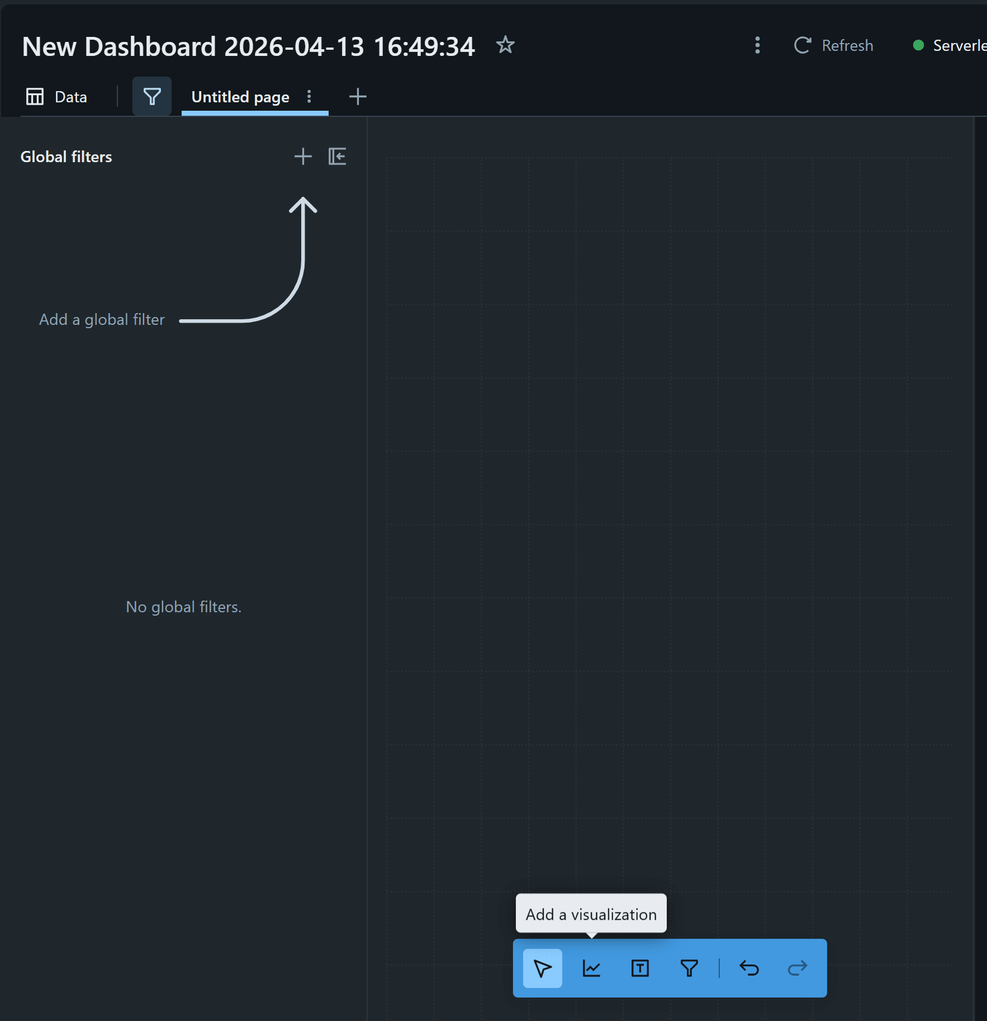The width and height of the screenshot is (987, 1021).
Task: Favorite the dashboard with the star icon
Action: pyautogui.click(x=505, y=45)
